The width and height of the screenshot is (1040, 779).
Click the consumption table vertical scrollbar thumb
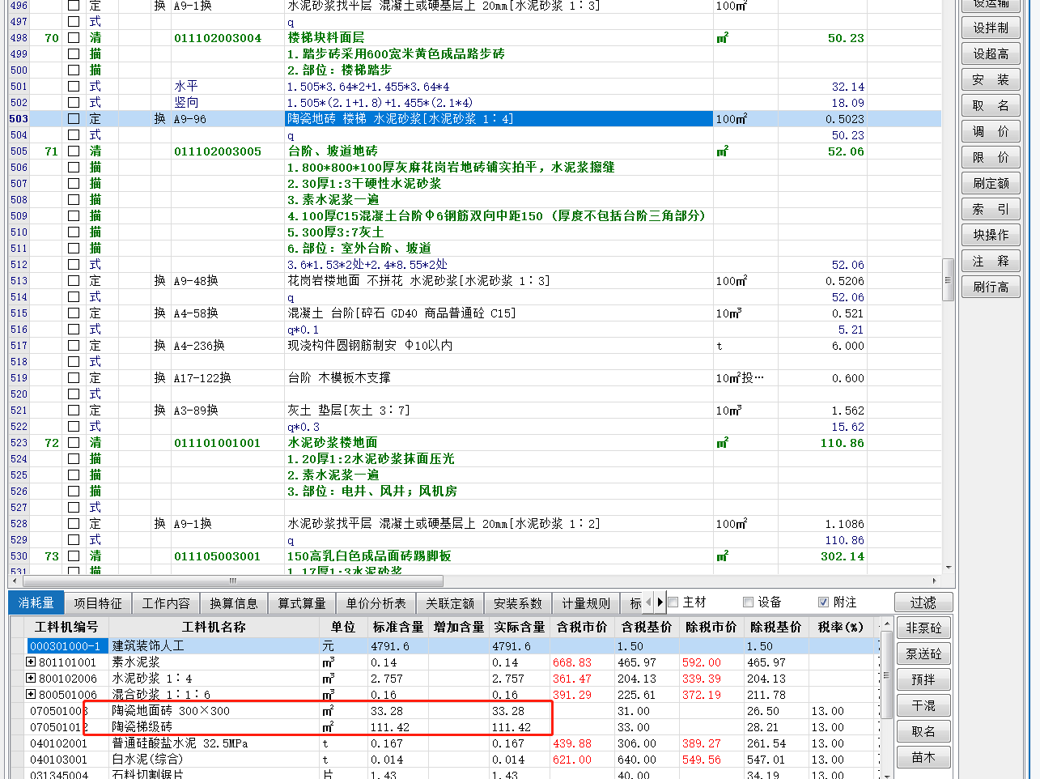[x=885, y=675]
